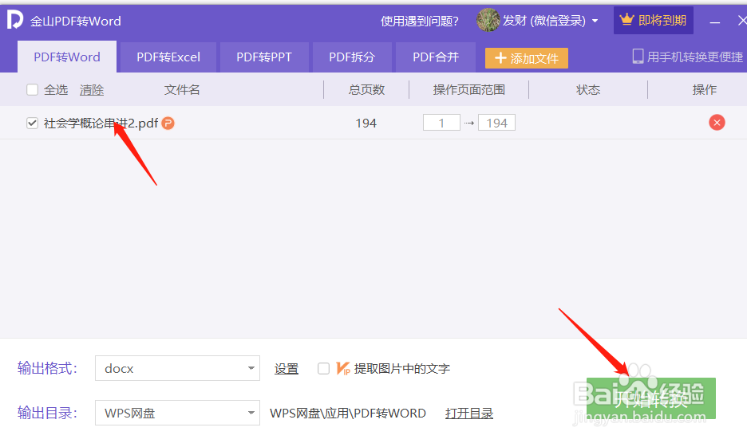Select the 社会学概论串讲2.pdf file name
This screenshot has width=747, height=443.
101,123
